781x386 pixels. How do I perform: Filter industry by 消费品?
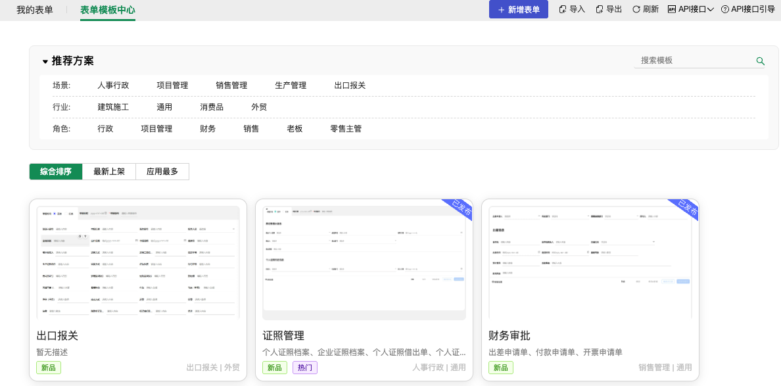click(212, 107)
